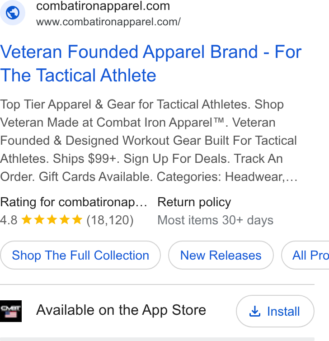329x341 pixels.
Task: Click the globe favicon icon
Action: 12,13
